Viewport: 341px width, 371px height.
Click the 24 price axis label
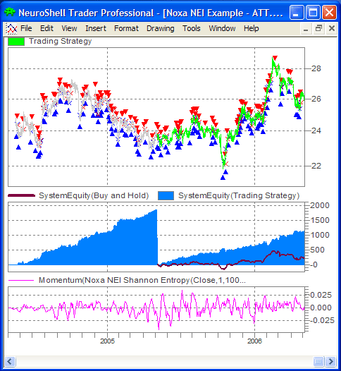tap(316, 130)
